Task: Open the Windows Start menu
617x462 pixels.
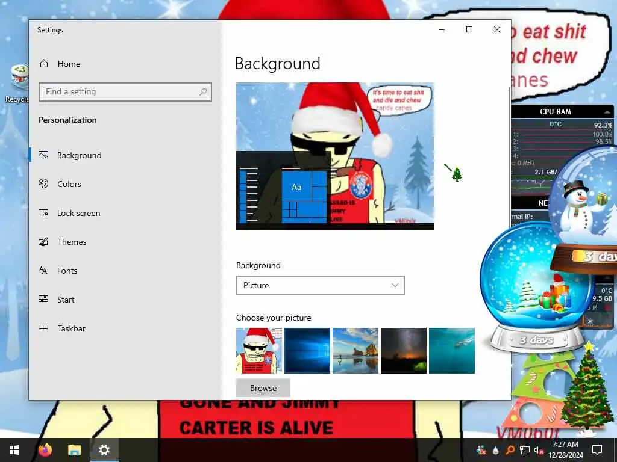Action: click(x=14, y=450)
